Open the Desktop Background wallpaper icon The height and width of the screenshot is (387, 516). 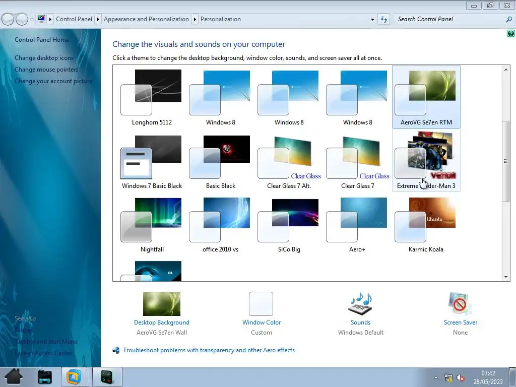click(x=162, y=304)
